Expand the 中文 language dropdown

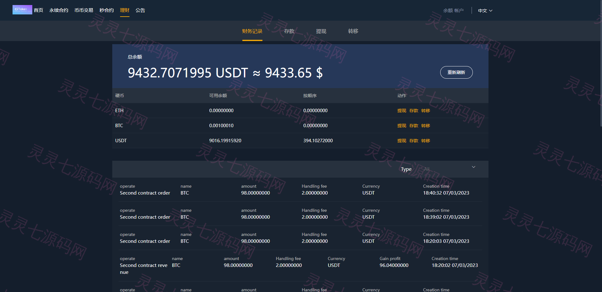click(485, 11)
